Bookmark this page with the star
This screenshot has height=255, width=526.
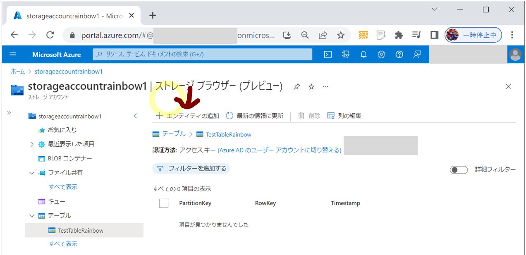341,35
